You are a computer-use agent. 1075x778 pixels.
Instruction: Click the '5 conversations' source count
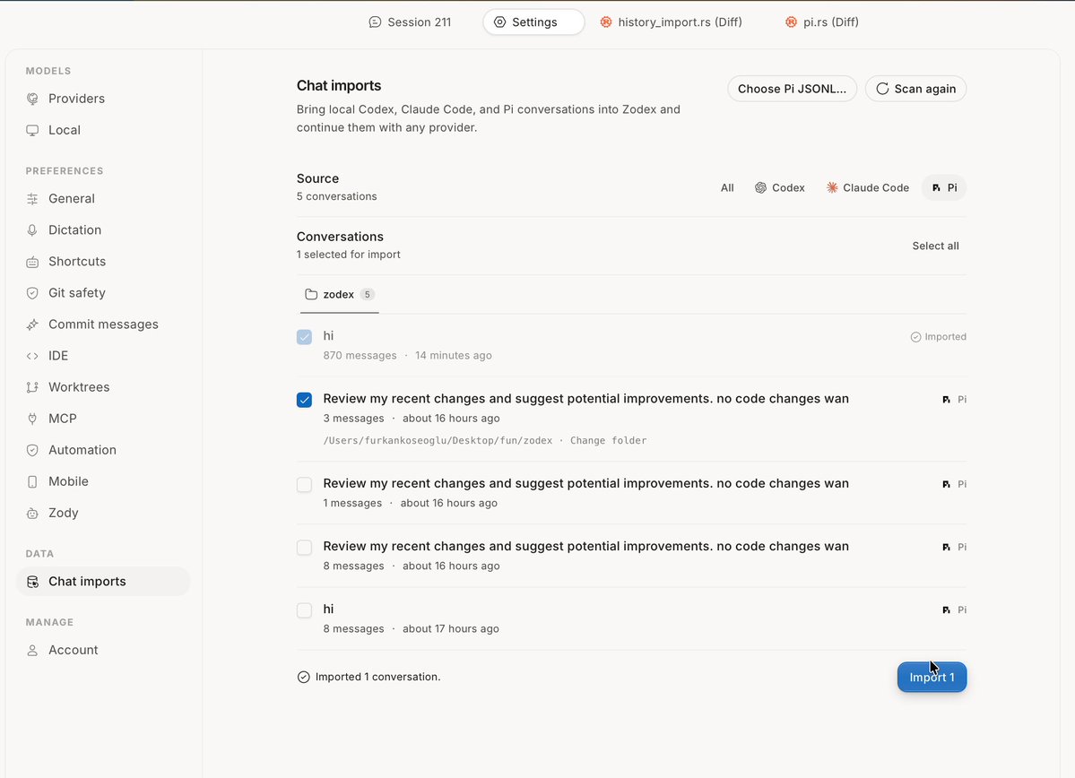336,196
